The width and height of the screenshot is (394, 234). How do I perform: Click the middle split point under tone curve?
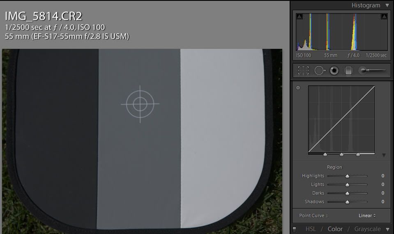coord(341,155)
